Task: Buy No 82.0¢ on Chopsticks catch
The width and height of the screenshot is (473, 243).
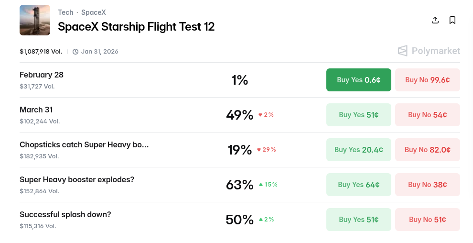Action: click(427, 150)
